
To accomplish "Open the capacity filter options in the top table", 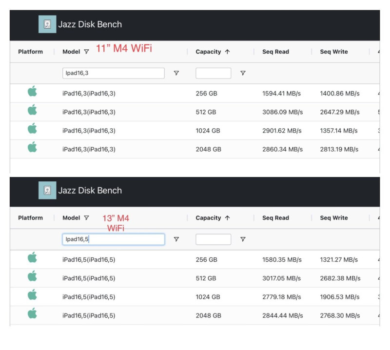I will [x=243, y=73].
